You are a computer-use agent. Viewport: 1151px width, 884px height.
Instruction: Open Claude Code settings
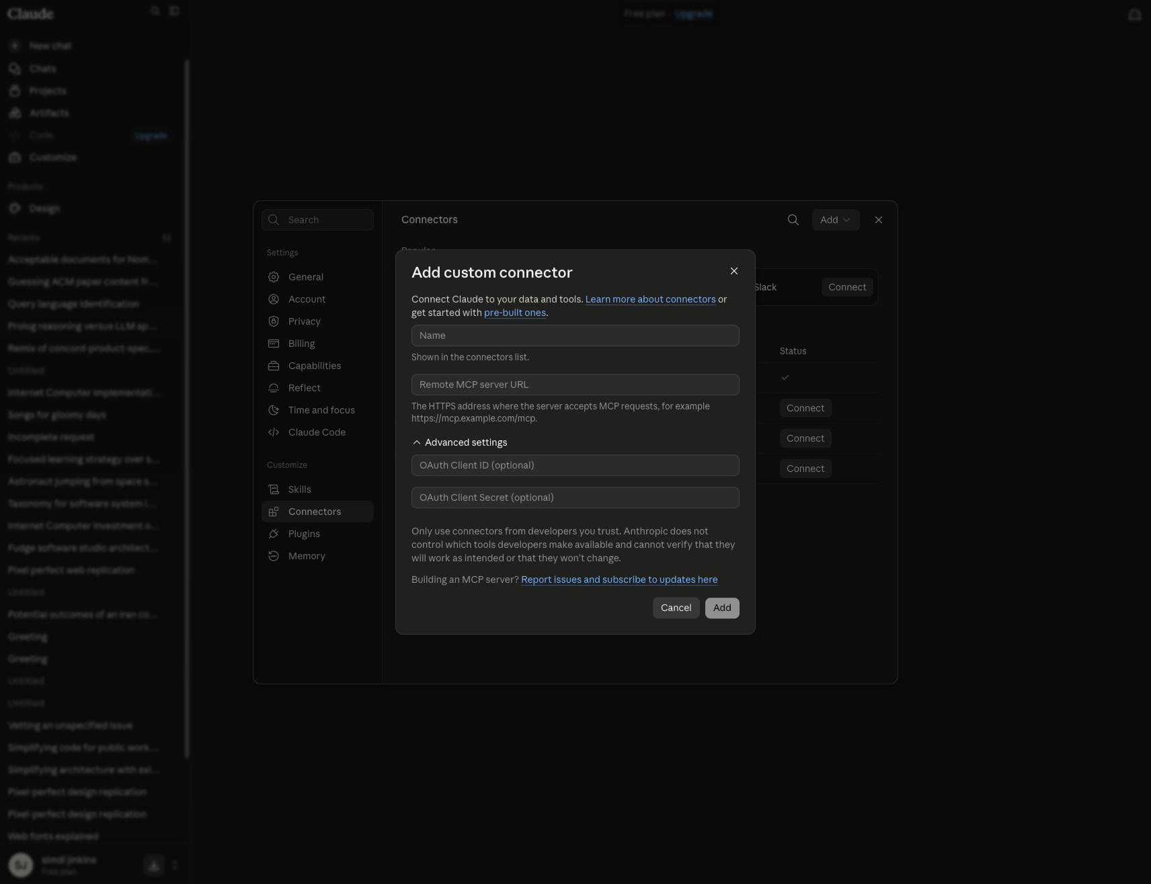tap(317, 432)
